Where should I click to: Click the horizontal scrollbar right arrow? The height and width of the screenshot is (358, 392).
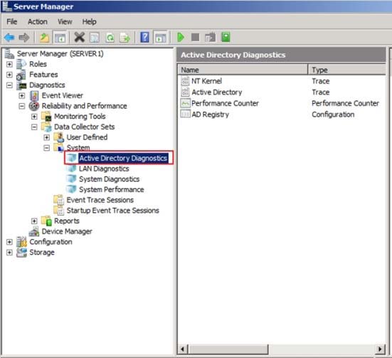coord(380,349)
